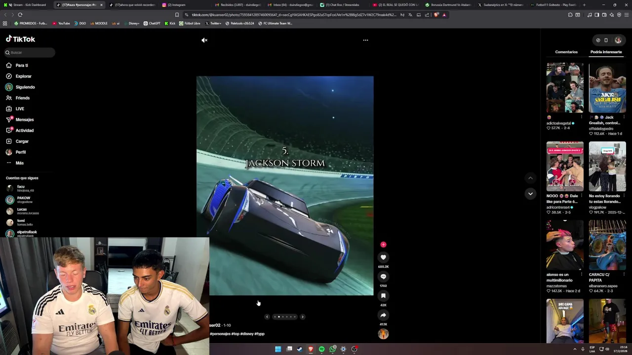Viewport: 632px width, 355px height.
Task: Open the adictoalvegetal video thumbnail
Action: click(565, 88)
